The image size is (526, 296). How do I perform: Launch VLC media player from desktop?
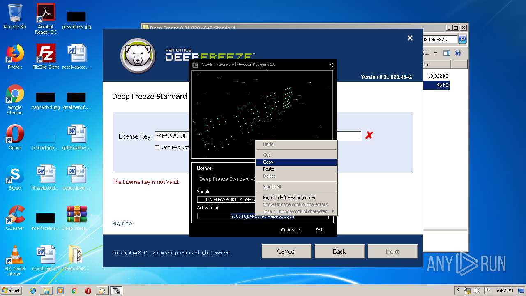coord(15,261)
